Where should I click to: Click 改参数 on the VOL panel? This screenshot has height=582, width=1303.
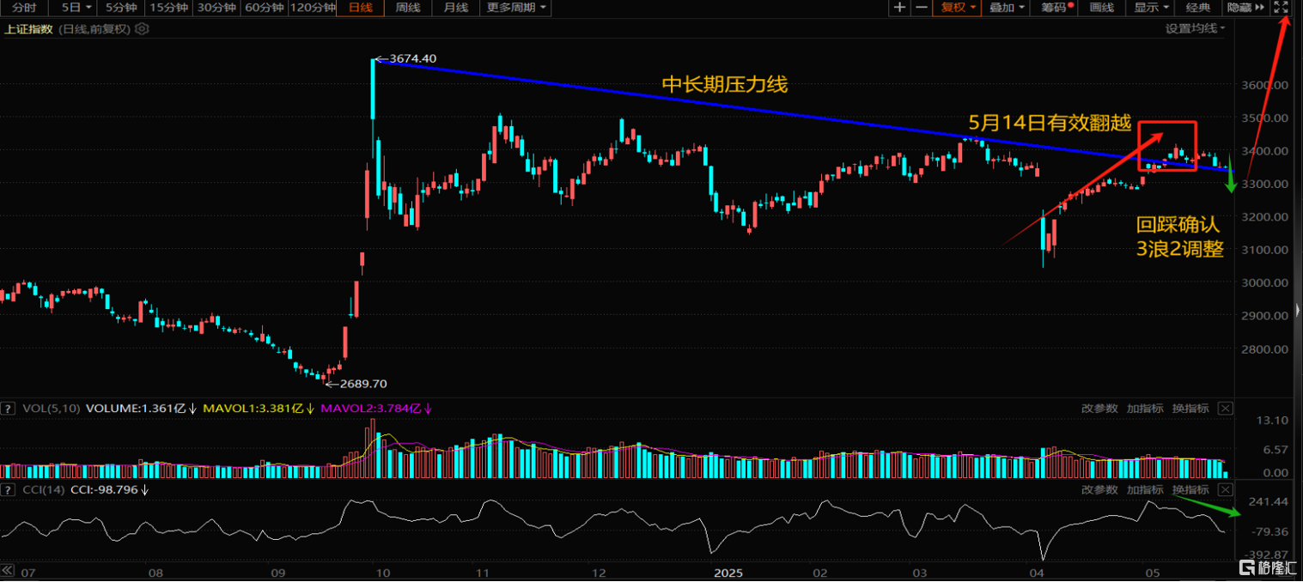click(x=1099, y=409)
